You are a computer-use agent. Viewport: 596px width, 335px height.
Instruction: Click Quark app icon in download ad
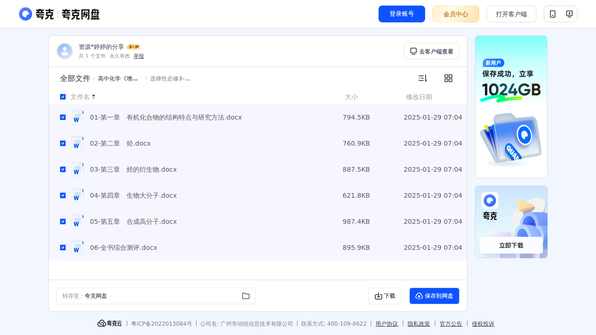(490, 201)
